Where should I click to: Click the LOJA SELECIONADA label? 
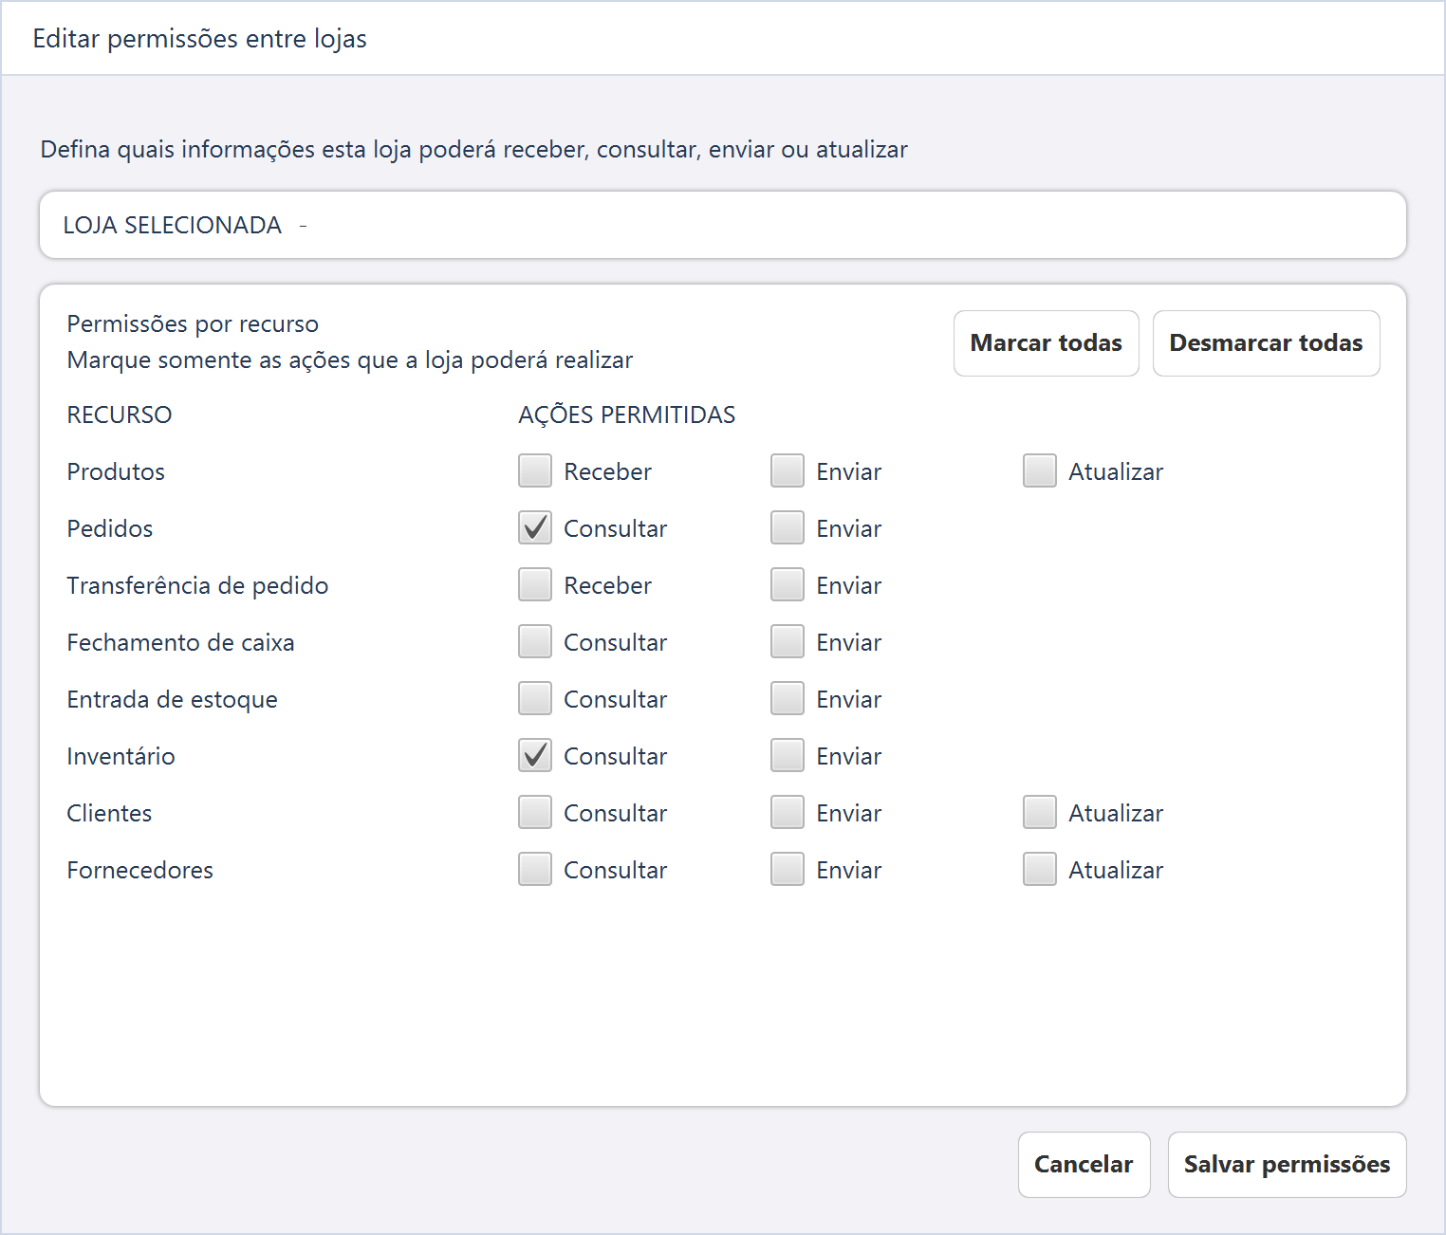click(173, 225)
